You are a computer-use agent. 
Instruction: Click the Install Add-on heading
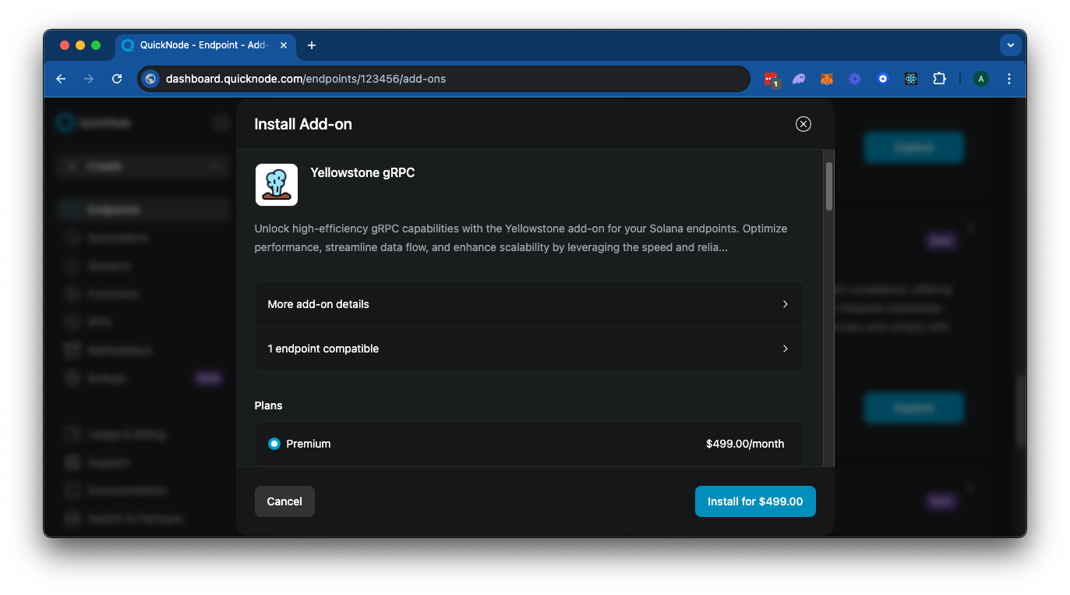[x=303, y=124]
